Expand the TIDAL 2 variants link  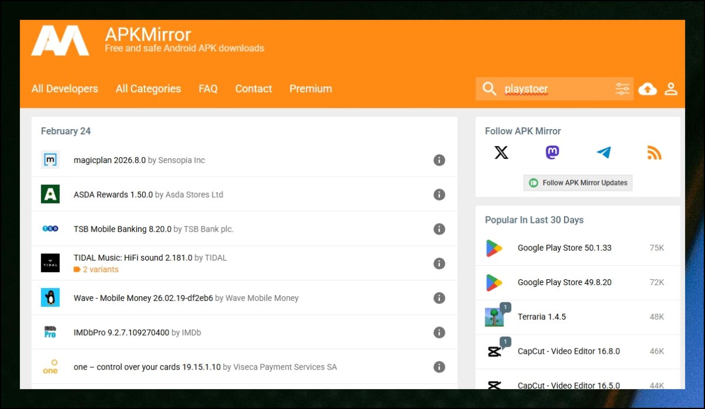[x=96, y=270]
